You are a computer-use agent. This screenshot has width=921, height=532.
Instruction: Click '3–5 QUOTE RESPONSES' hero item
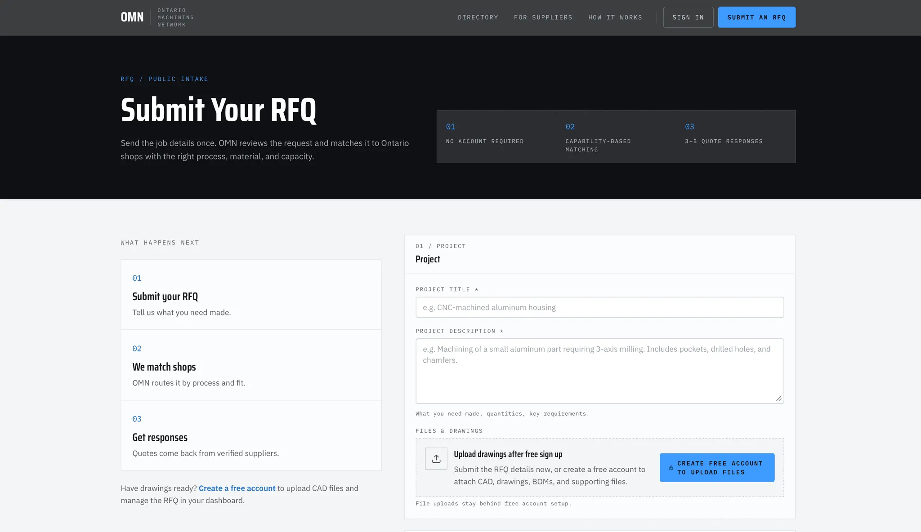(724, 142)
